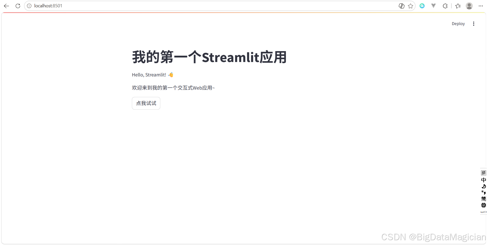Open the favorites list icon

[458, 6]
